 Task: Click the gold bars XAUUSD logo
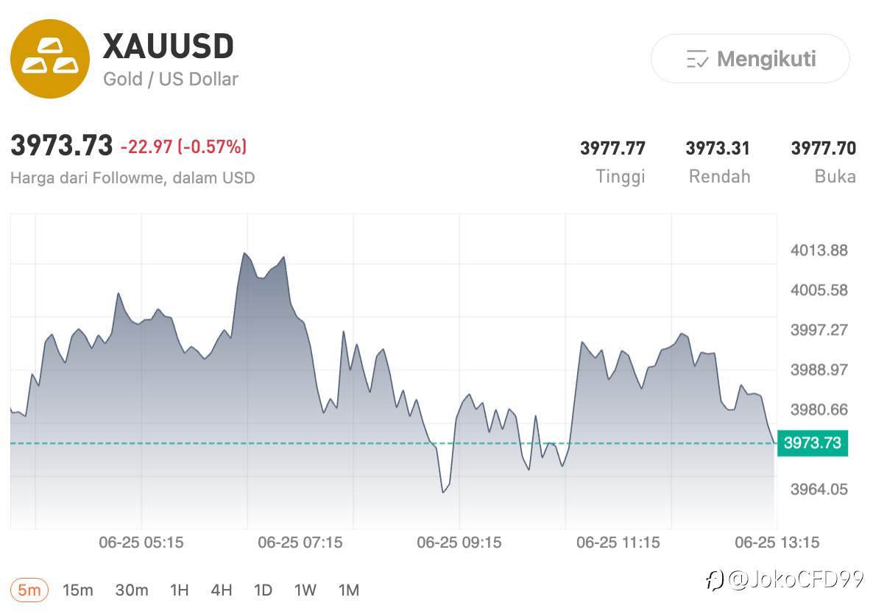(50, 58)
